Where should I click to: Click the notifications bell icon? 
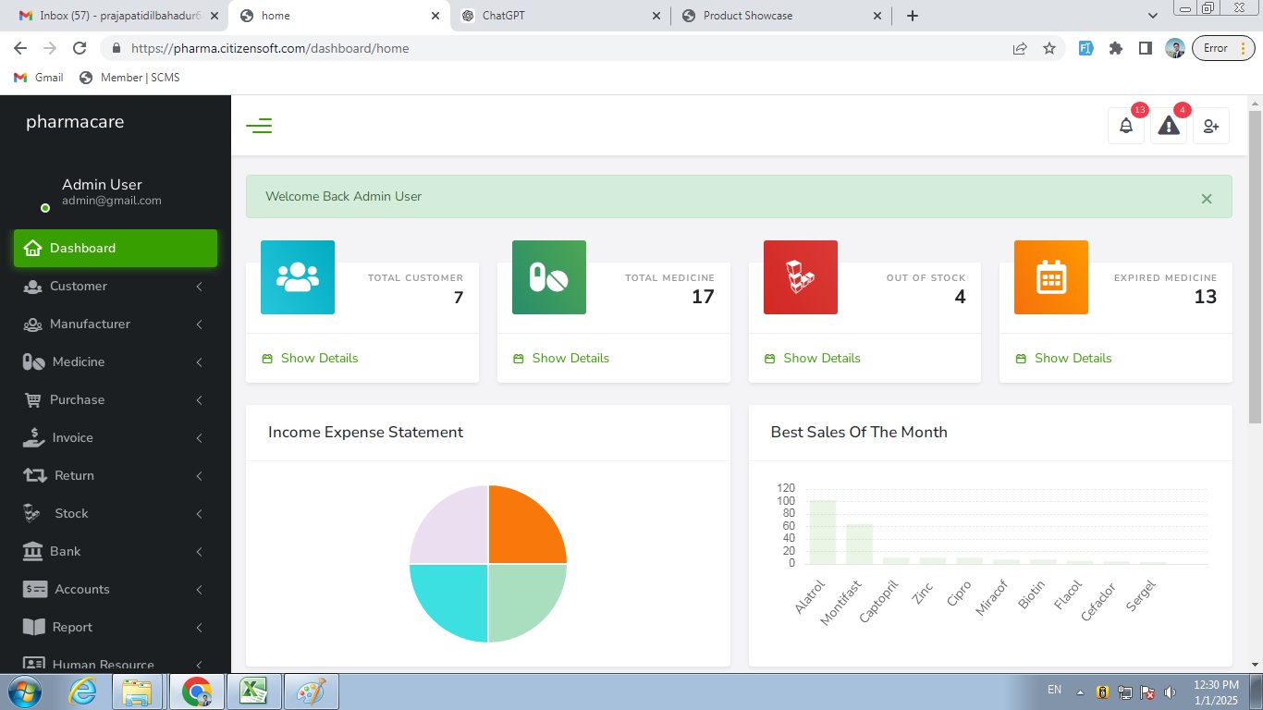[1126, 127]
